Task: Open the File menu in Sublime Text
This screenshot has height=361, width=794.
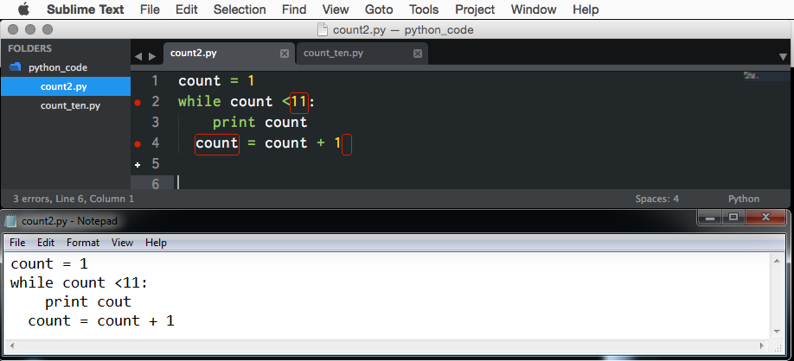Action: [150, 9]
